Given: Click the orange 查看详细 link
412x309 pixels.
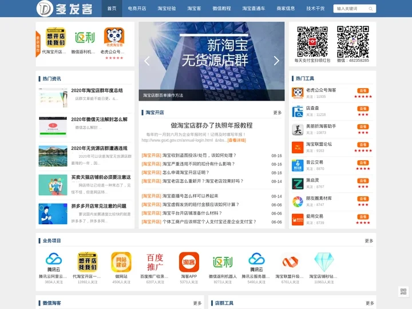Looking at the screenshot, I should pyautogui.click(x=236, y=140).
